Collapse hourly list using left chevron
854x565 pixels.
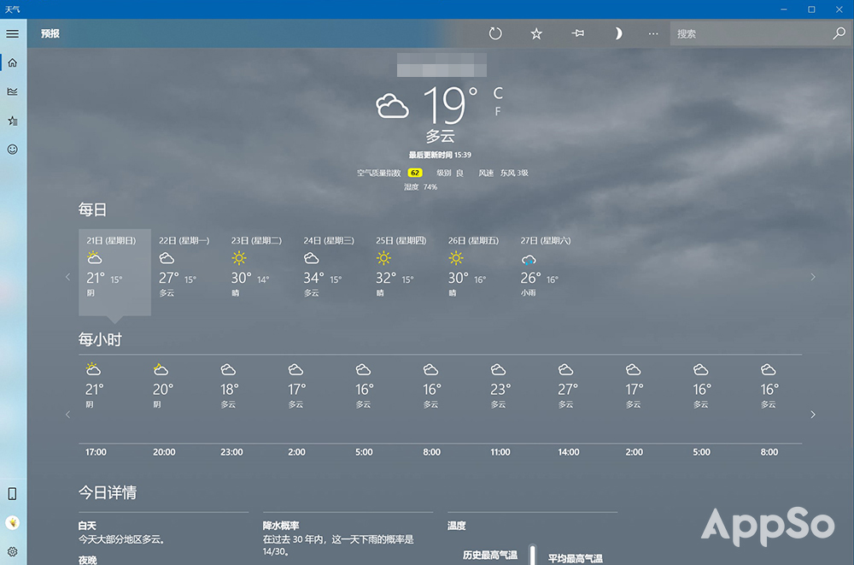coord(67,415)
